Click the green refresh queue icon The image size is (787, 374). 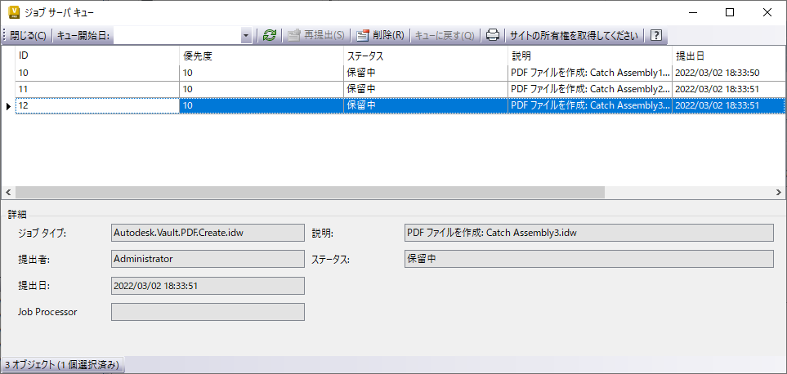click(270, 36)
